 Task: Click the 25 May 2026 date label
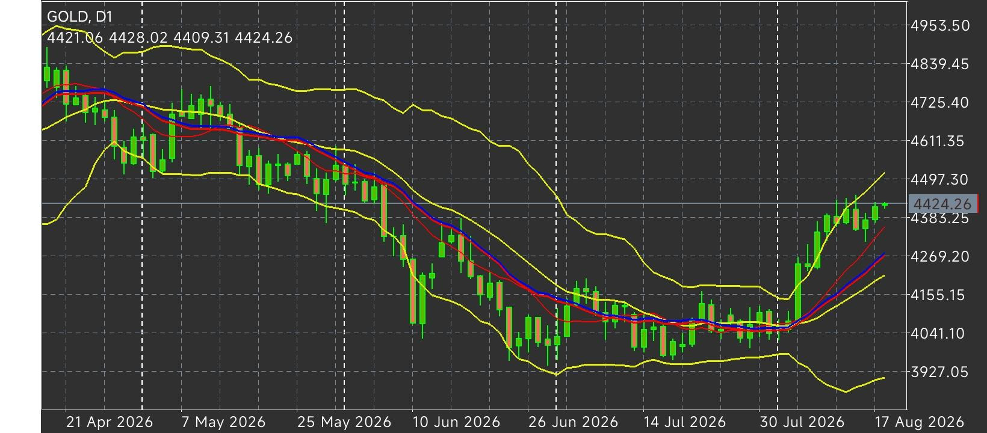coord(344,422)
